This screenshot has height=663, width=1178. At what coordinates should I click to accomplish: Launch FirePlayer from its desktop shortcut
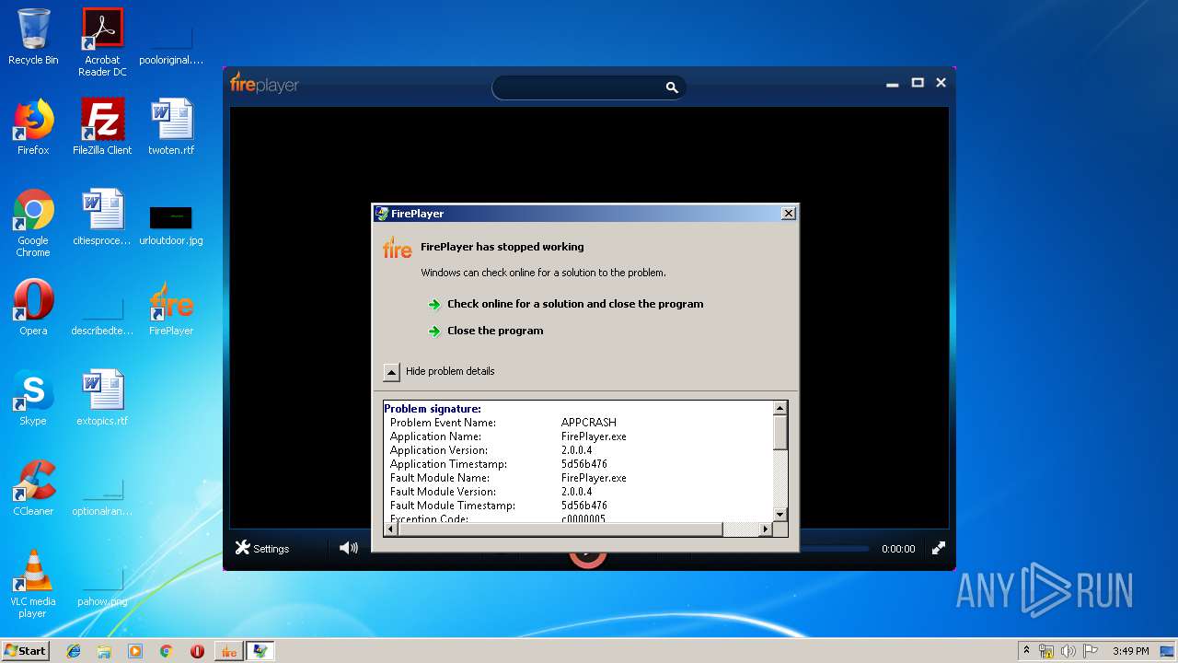(x=171, y=307)
